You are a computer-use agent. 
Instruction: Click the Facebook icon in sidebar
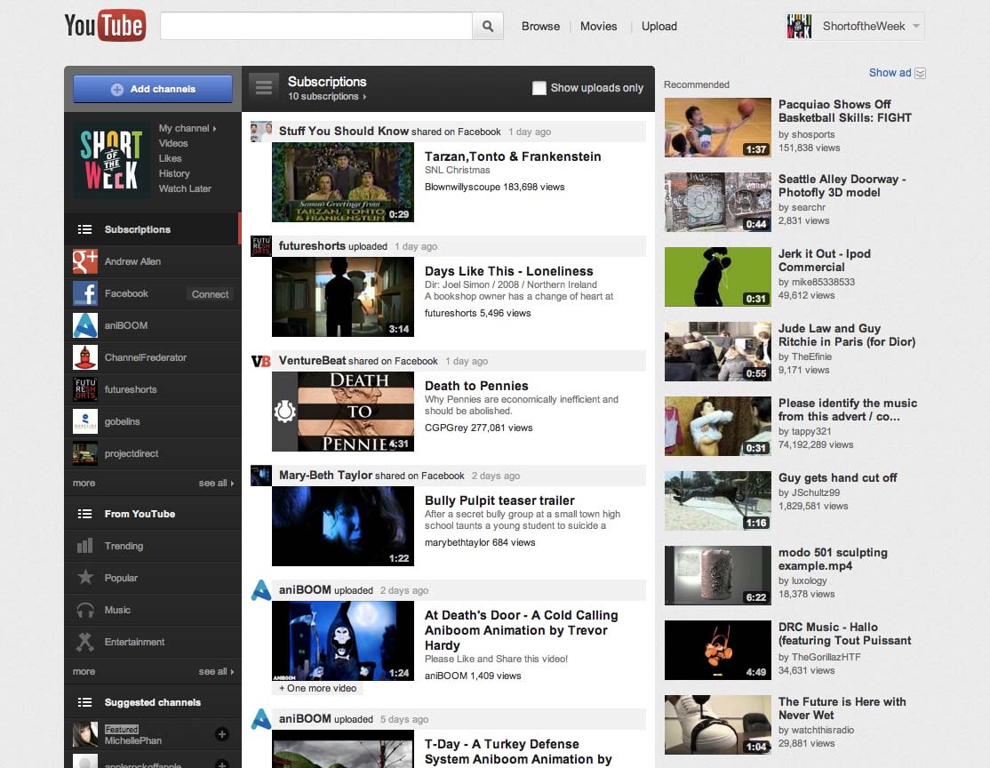click(x=85, y=293)
